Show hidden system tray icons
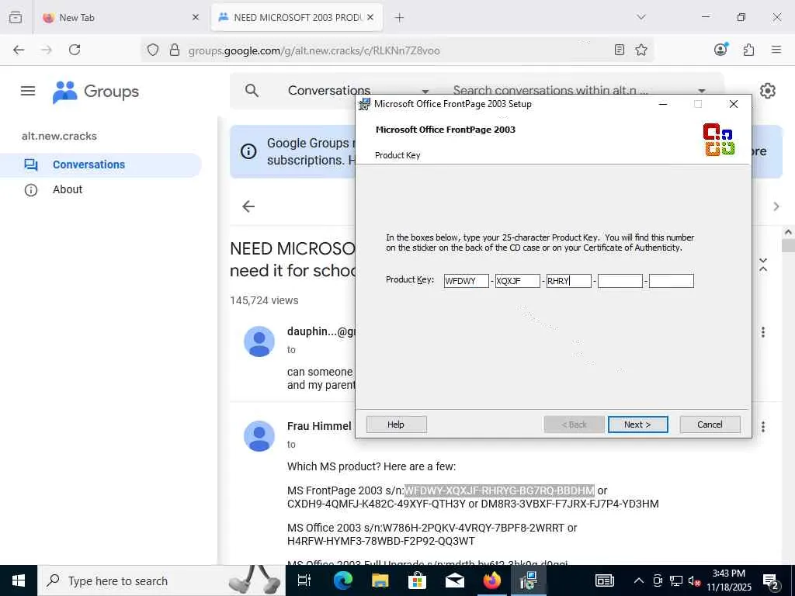Screen dimensions: 795x596 (x=639, y=580)
